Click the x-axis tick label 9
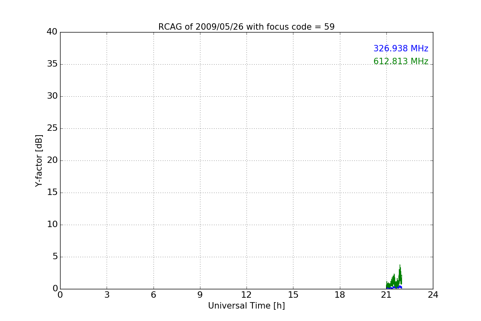The image size is (481, 321). point(200,295)
